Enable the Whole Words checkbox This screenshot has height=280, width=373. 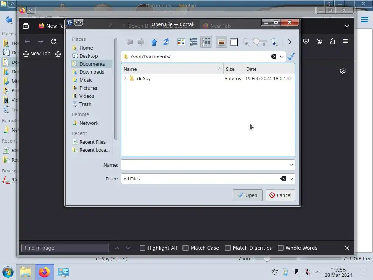tap(280, 248)
